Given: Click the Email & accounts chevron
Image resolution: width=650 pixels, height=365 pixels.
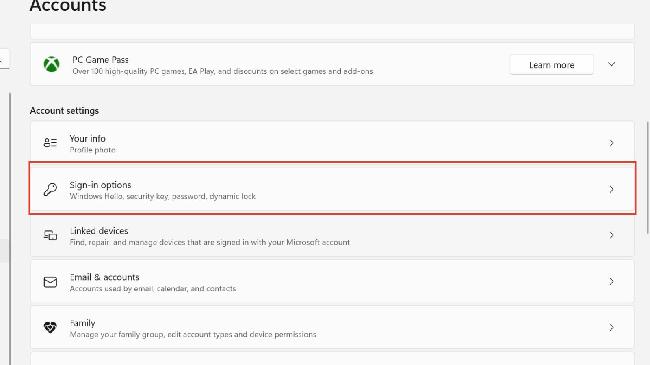Looking at the screenshot, I should pyautogui.click(x=611, y=281).
